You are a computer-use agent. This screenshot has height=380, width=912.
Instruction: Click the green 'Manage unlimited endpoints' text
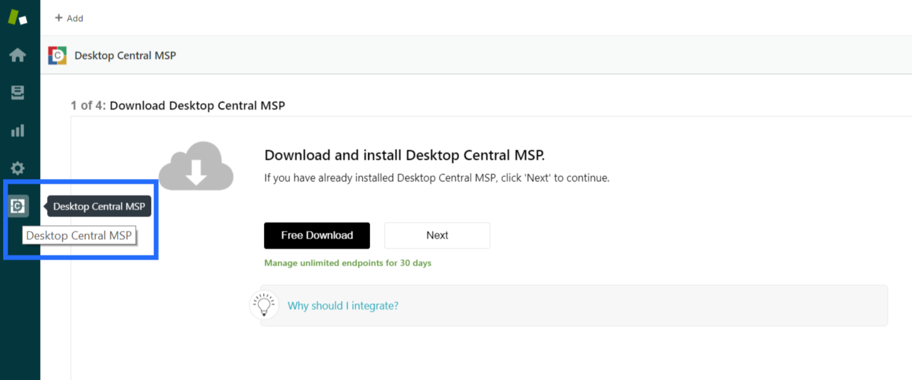(x=347, y=263)
